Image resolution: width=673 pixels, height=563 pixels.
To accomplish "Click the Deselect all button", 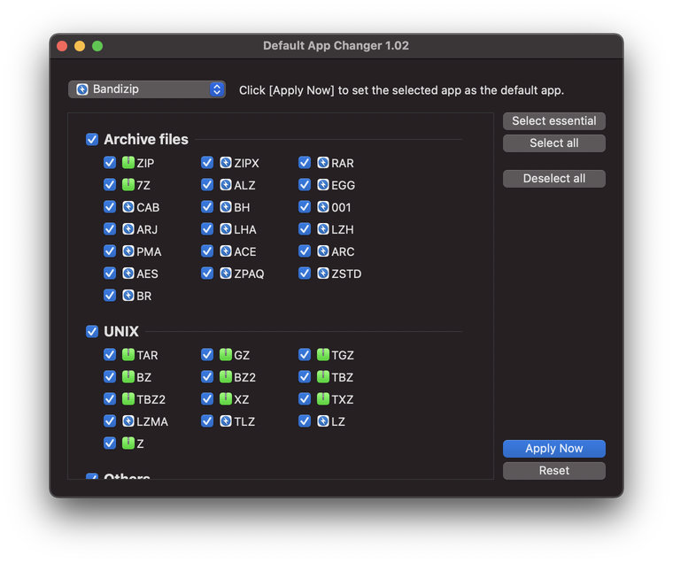I will coord(553,179).
